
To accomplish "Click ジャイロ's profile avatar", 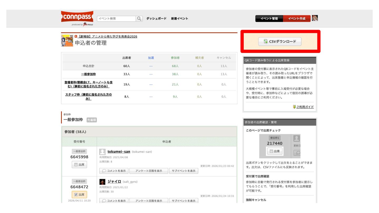I will (x=102, y=182).
